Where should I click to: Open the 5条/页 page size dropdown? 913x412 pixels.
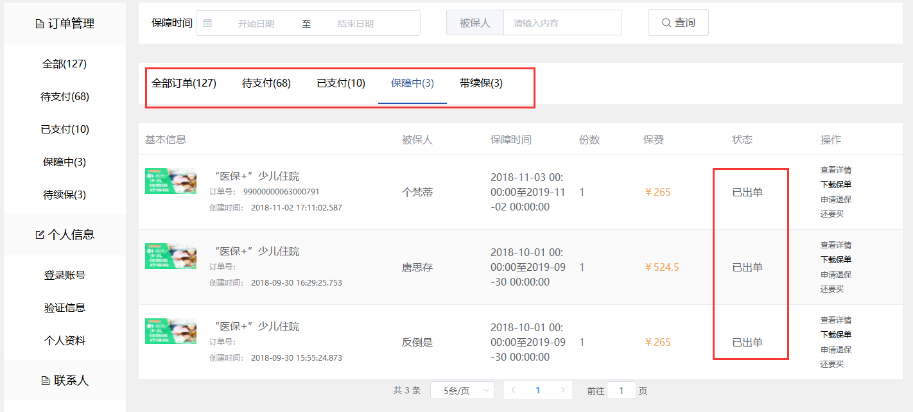462,390
